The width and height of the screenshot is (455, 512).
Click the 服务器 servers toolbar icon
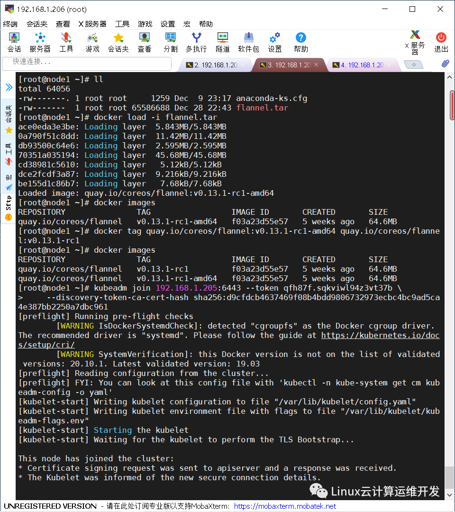pos(40,43)
